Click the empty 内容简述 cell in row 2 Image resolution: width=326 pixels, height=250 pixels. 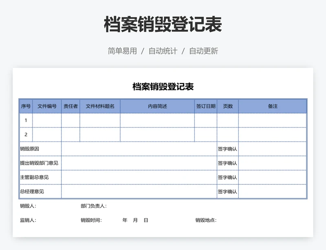tap(157, 135)
